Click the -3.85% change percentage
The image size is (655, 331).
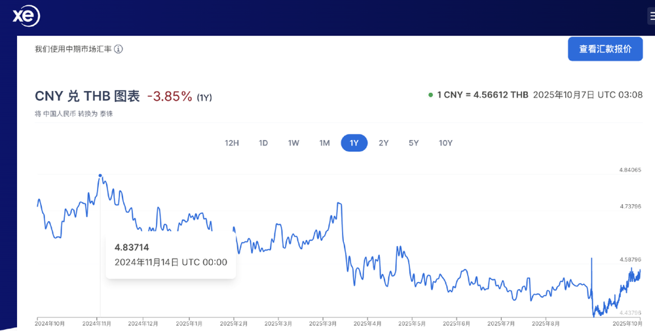point(170,96)
